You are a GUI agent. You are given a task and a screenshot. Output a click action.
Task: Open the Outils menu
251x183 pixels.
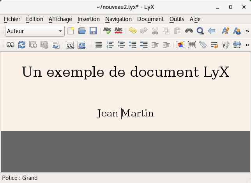tap(177, 19)
